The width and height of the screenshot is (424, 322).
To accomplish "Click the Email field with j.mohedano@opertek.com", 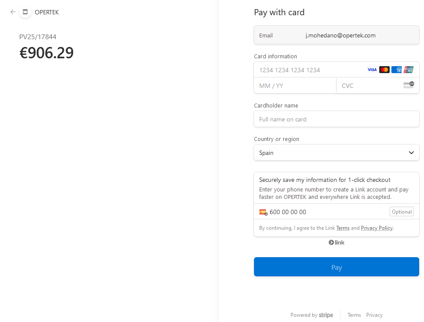I will pos(337,35).
